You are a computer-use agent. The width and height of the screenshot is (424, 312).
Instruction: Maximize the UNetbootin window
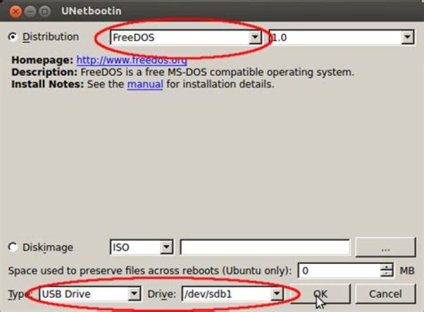pos(45,11)
